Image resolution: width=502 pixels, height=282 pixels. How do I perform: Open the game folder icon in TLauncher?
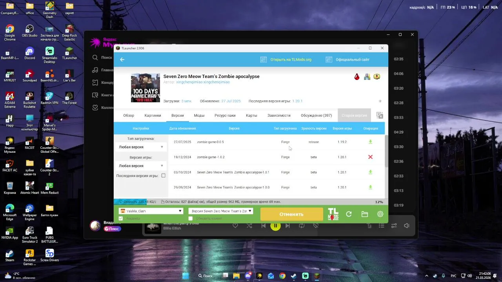point(365,214)
